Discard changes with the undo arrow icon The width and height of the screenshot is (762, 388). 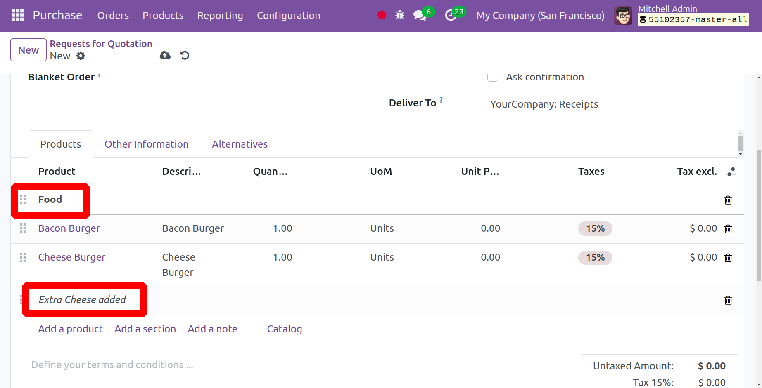click(x=185, y=55)
